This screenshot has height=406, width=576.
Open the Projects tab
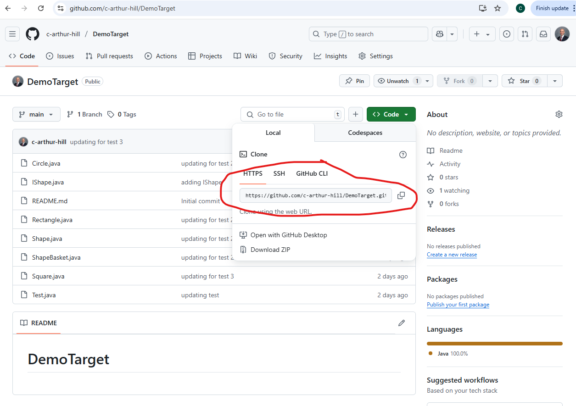[205, 56]
